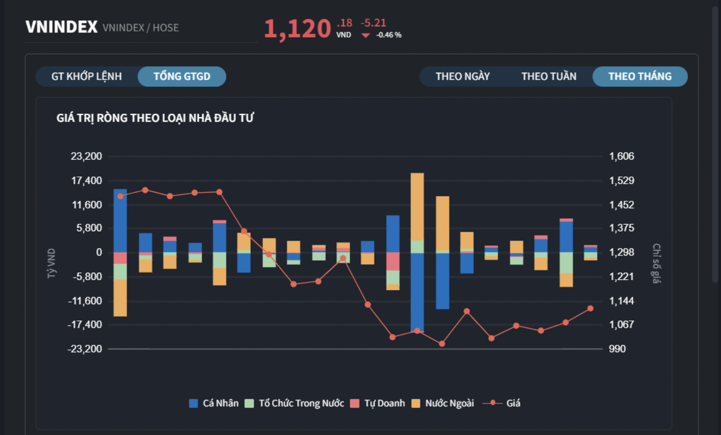Click the VNINDEX ticker title
Image resolution: width=721 pixels, height=435 pixels.
point(61,27)
